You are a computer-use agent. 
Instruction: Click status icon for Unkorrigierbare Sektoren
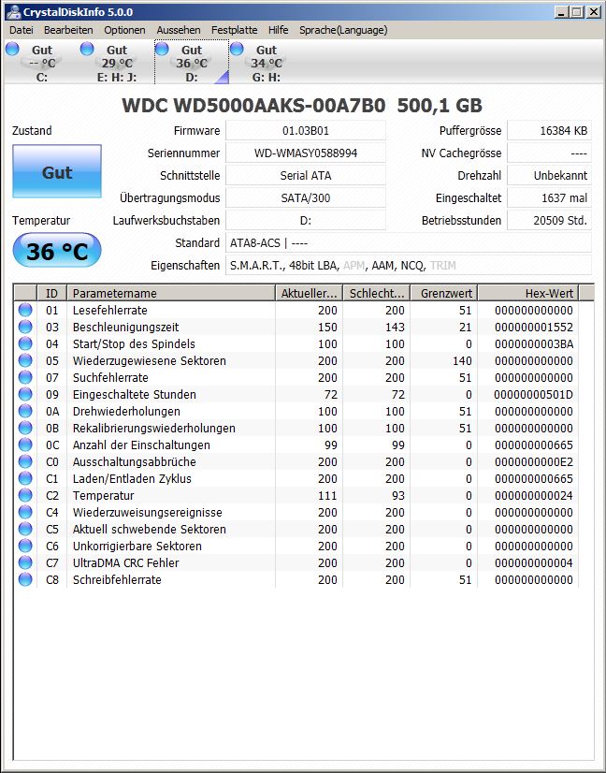tap(25, 546)
